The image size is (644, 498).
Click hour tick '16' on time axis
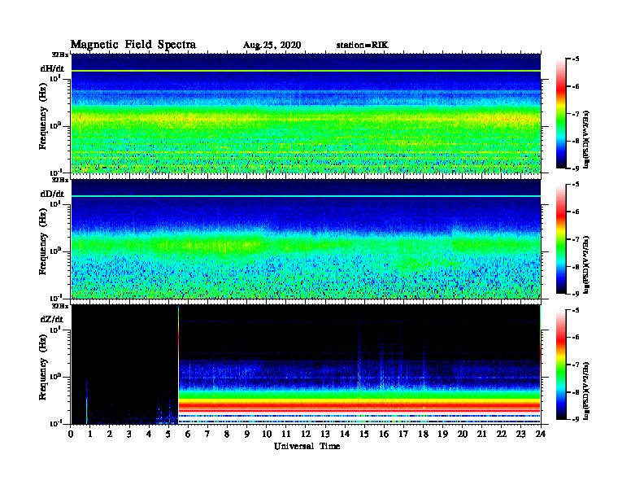[384, 434]
